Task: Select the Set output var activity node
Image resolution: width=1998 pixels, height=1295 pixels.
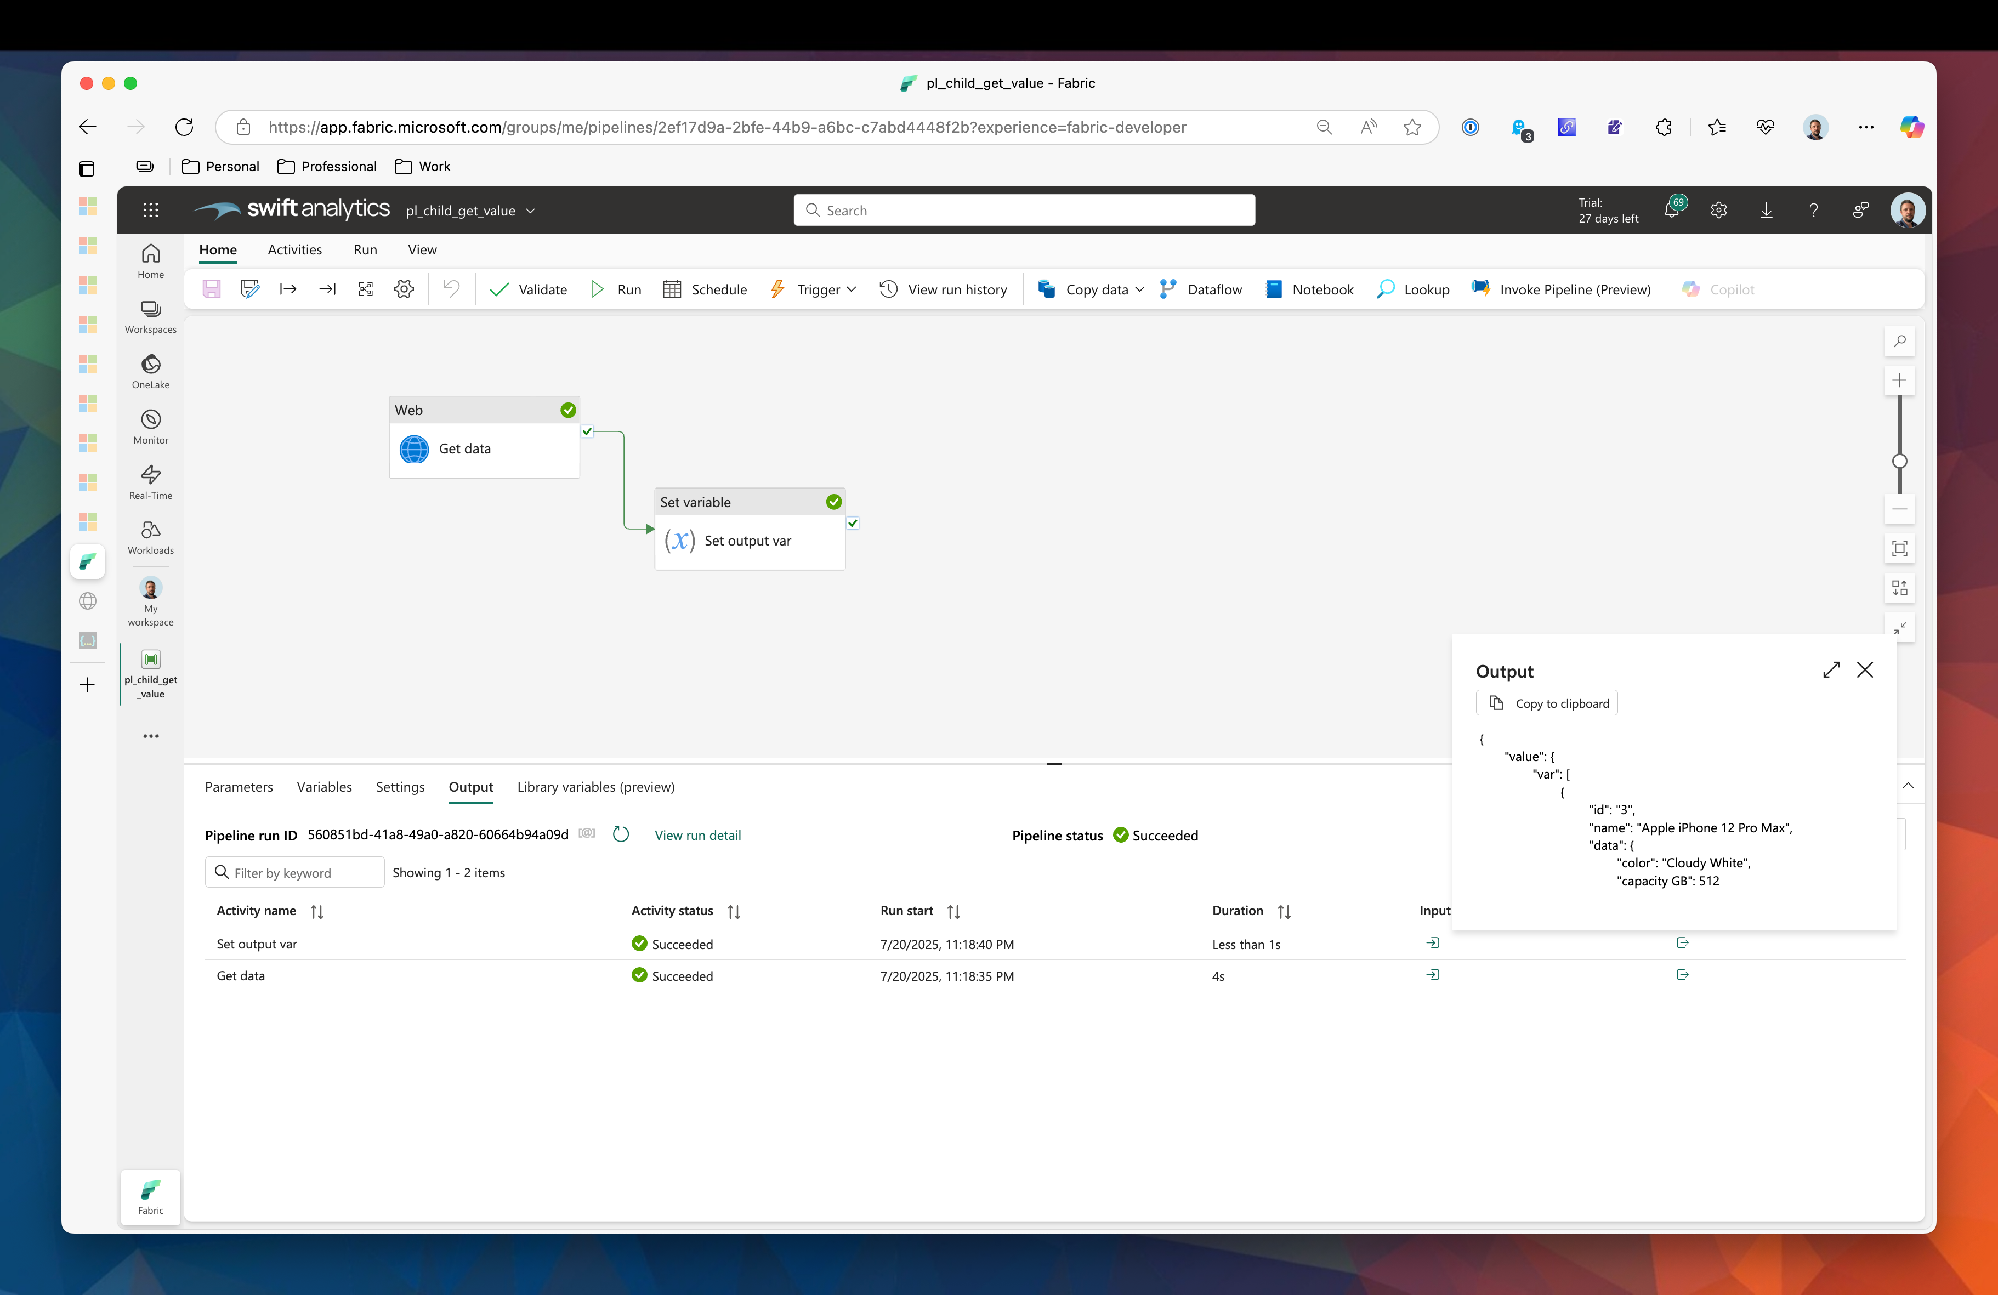Action: 750,530
